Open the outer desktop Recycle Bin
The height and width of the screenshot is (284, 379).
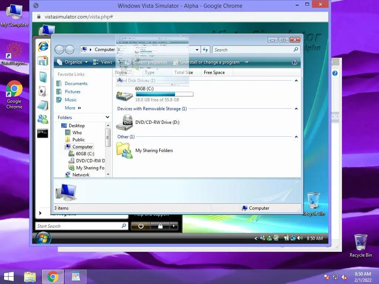[x=360, y=246]
